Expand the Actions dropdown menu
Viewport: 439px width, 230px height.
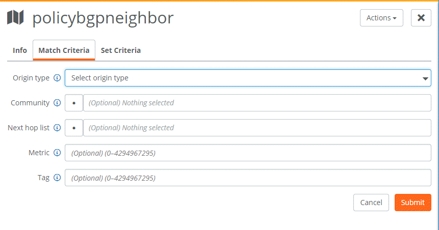point(381,18)
